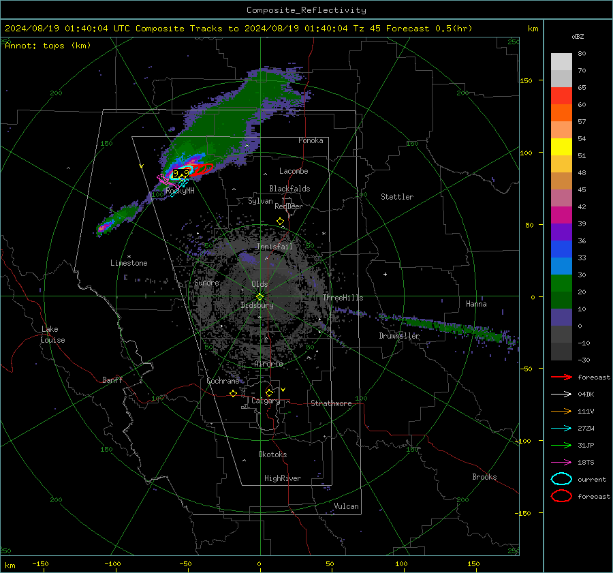Click the Cochrane city label

click(x=223, y=381)
